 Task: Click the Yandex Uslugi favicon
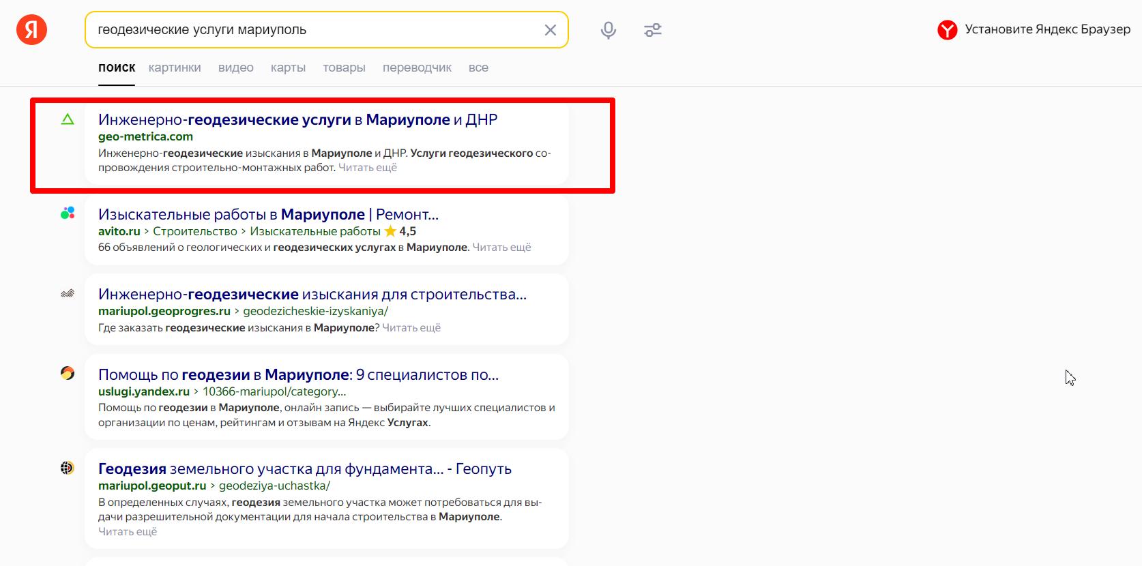coord(68,374)
